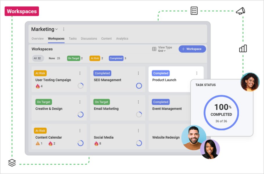
Task: Click Content Calendar fire icon
Action: [x=50, y=144]
